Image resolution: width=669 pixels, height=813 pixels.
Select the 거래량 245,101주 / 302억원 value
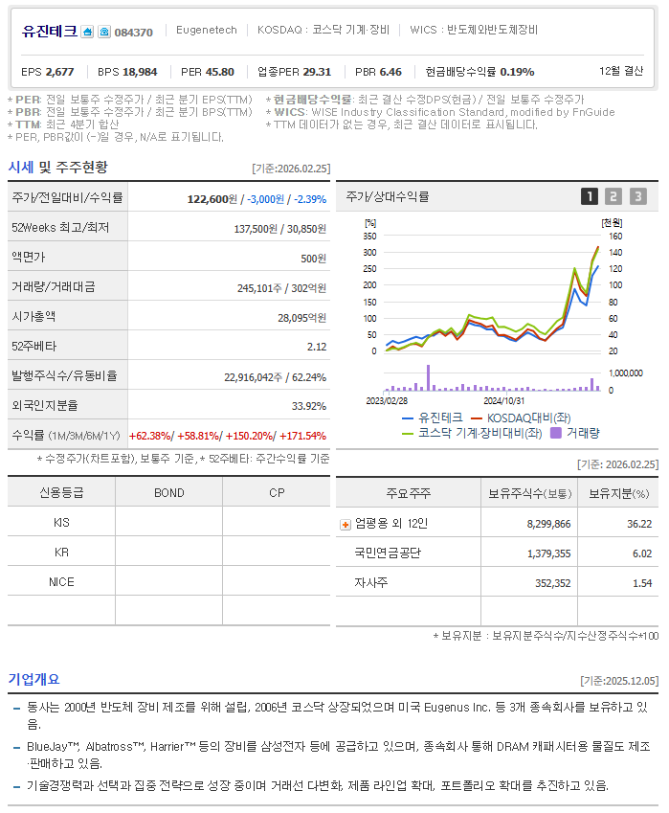(x=281, y=288)
